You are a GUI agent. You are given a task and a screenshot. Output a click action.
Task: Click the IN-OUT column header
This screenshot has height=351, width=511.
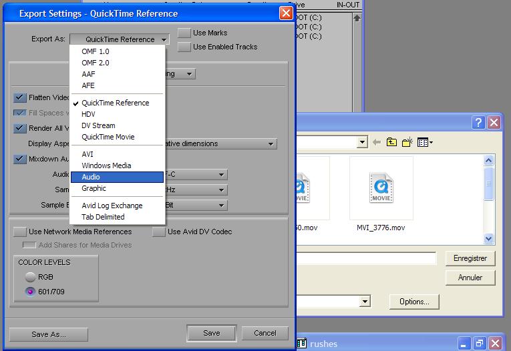point(348,5)
